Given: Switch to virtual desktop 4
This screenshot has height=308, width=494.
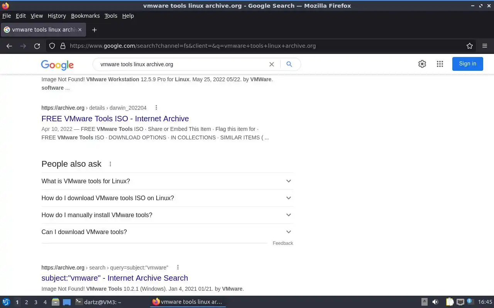Looking at the screenshot, I should pyautogui.click(x=45, y=302).
